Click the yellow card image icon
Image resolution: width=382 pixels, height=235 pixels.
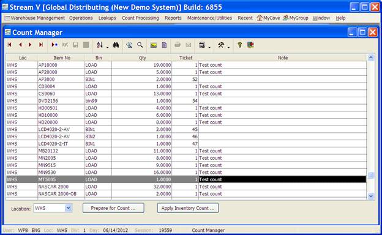click(x=153, y=45)
